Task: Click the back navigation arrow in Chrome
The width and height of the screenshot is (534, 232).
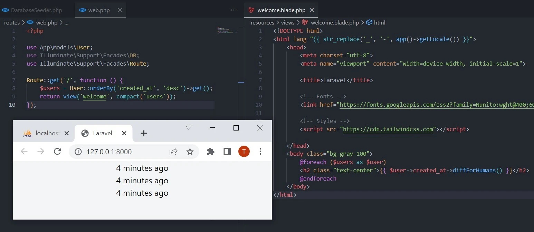Action: (24, 152)
